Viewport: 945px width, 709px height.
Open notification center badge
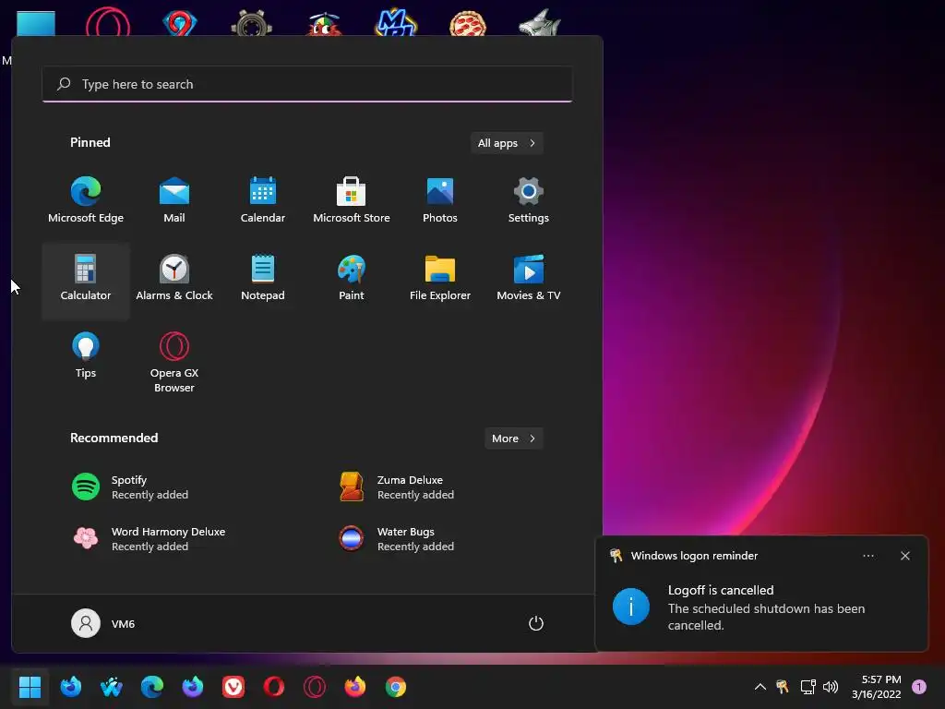pyautogui.click(x=919, y=687)
